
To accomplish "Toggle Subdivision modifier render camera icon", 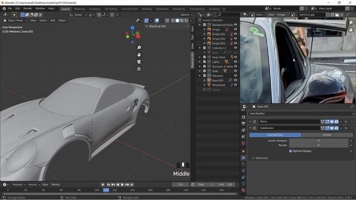I will pos(336,128).
